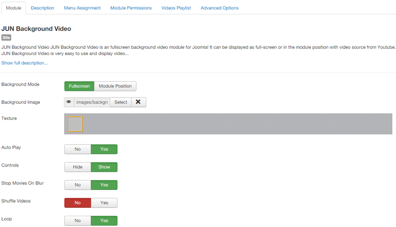The image size is (396, 227).
Task: Go to the Module Permissions tab
Action: (131, 8)
